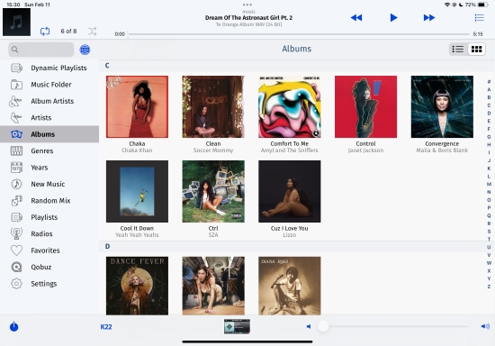Click the battery indicator in status bar
Image resolution: width=495 pixels, height=346 pixels.
click(x=483, y=5)
